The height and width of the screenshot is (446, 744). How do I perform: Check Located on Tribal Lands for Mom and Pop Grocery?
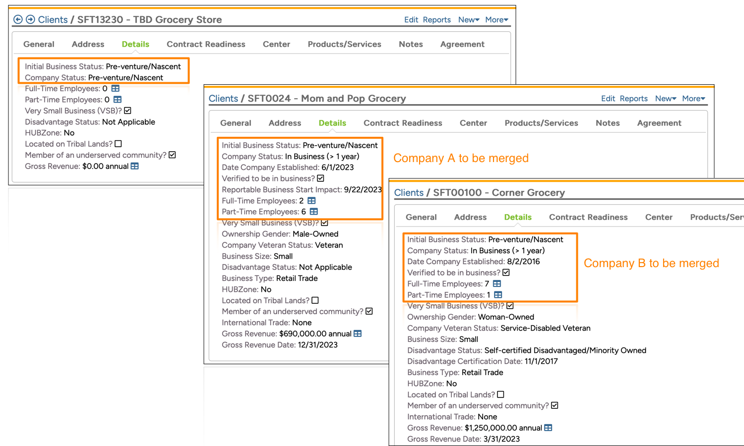coord(315,300)
